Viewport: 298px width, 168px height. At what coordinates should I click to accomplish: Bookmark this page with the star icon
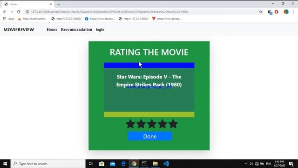[261, 12]
